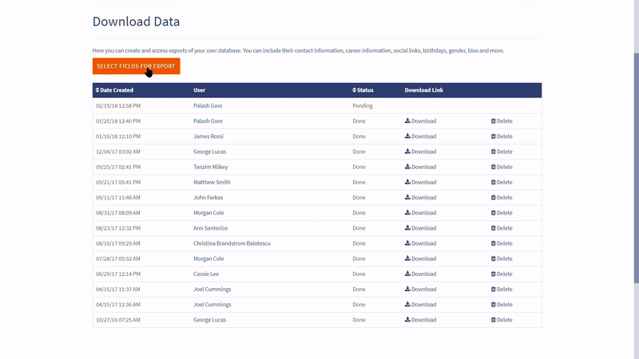
Task: Open Palash Gore's profile in pending row
Action: pos(208,106)
